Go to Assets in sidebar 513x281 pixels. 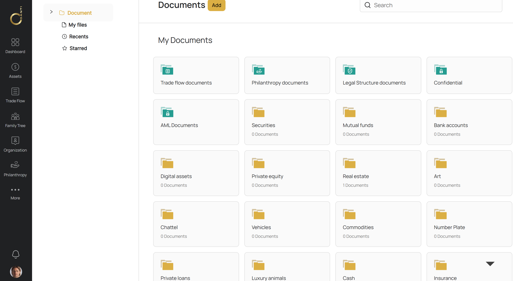(x=15, y=70)
